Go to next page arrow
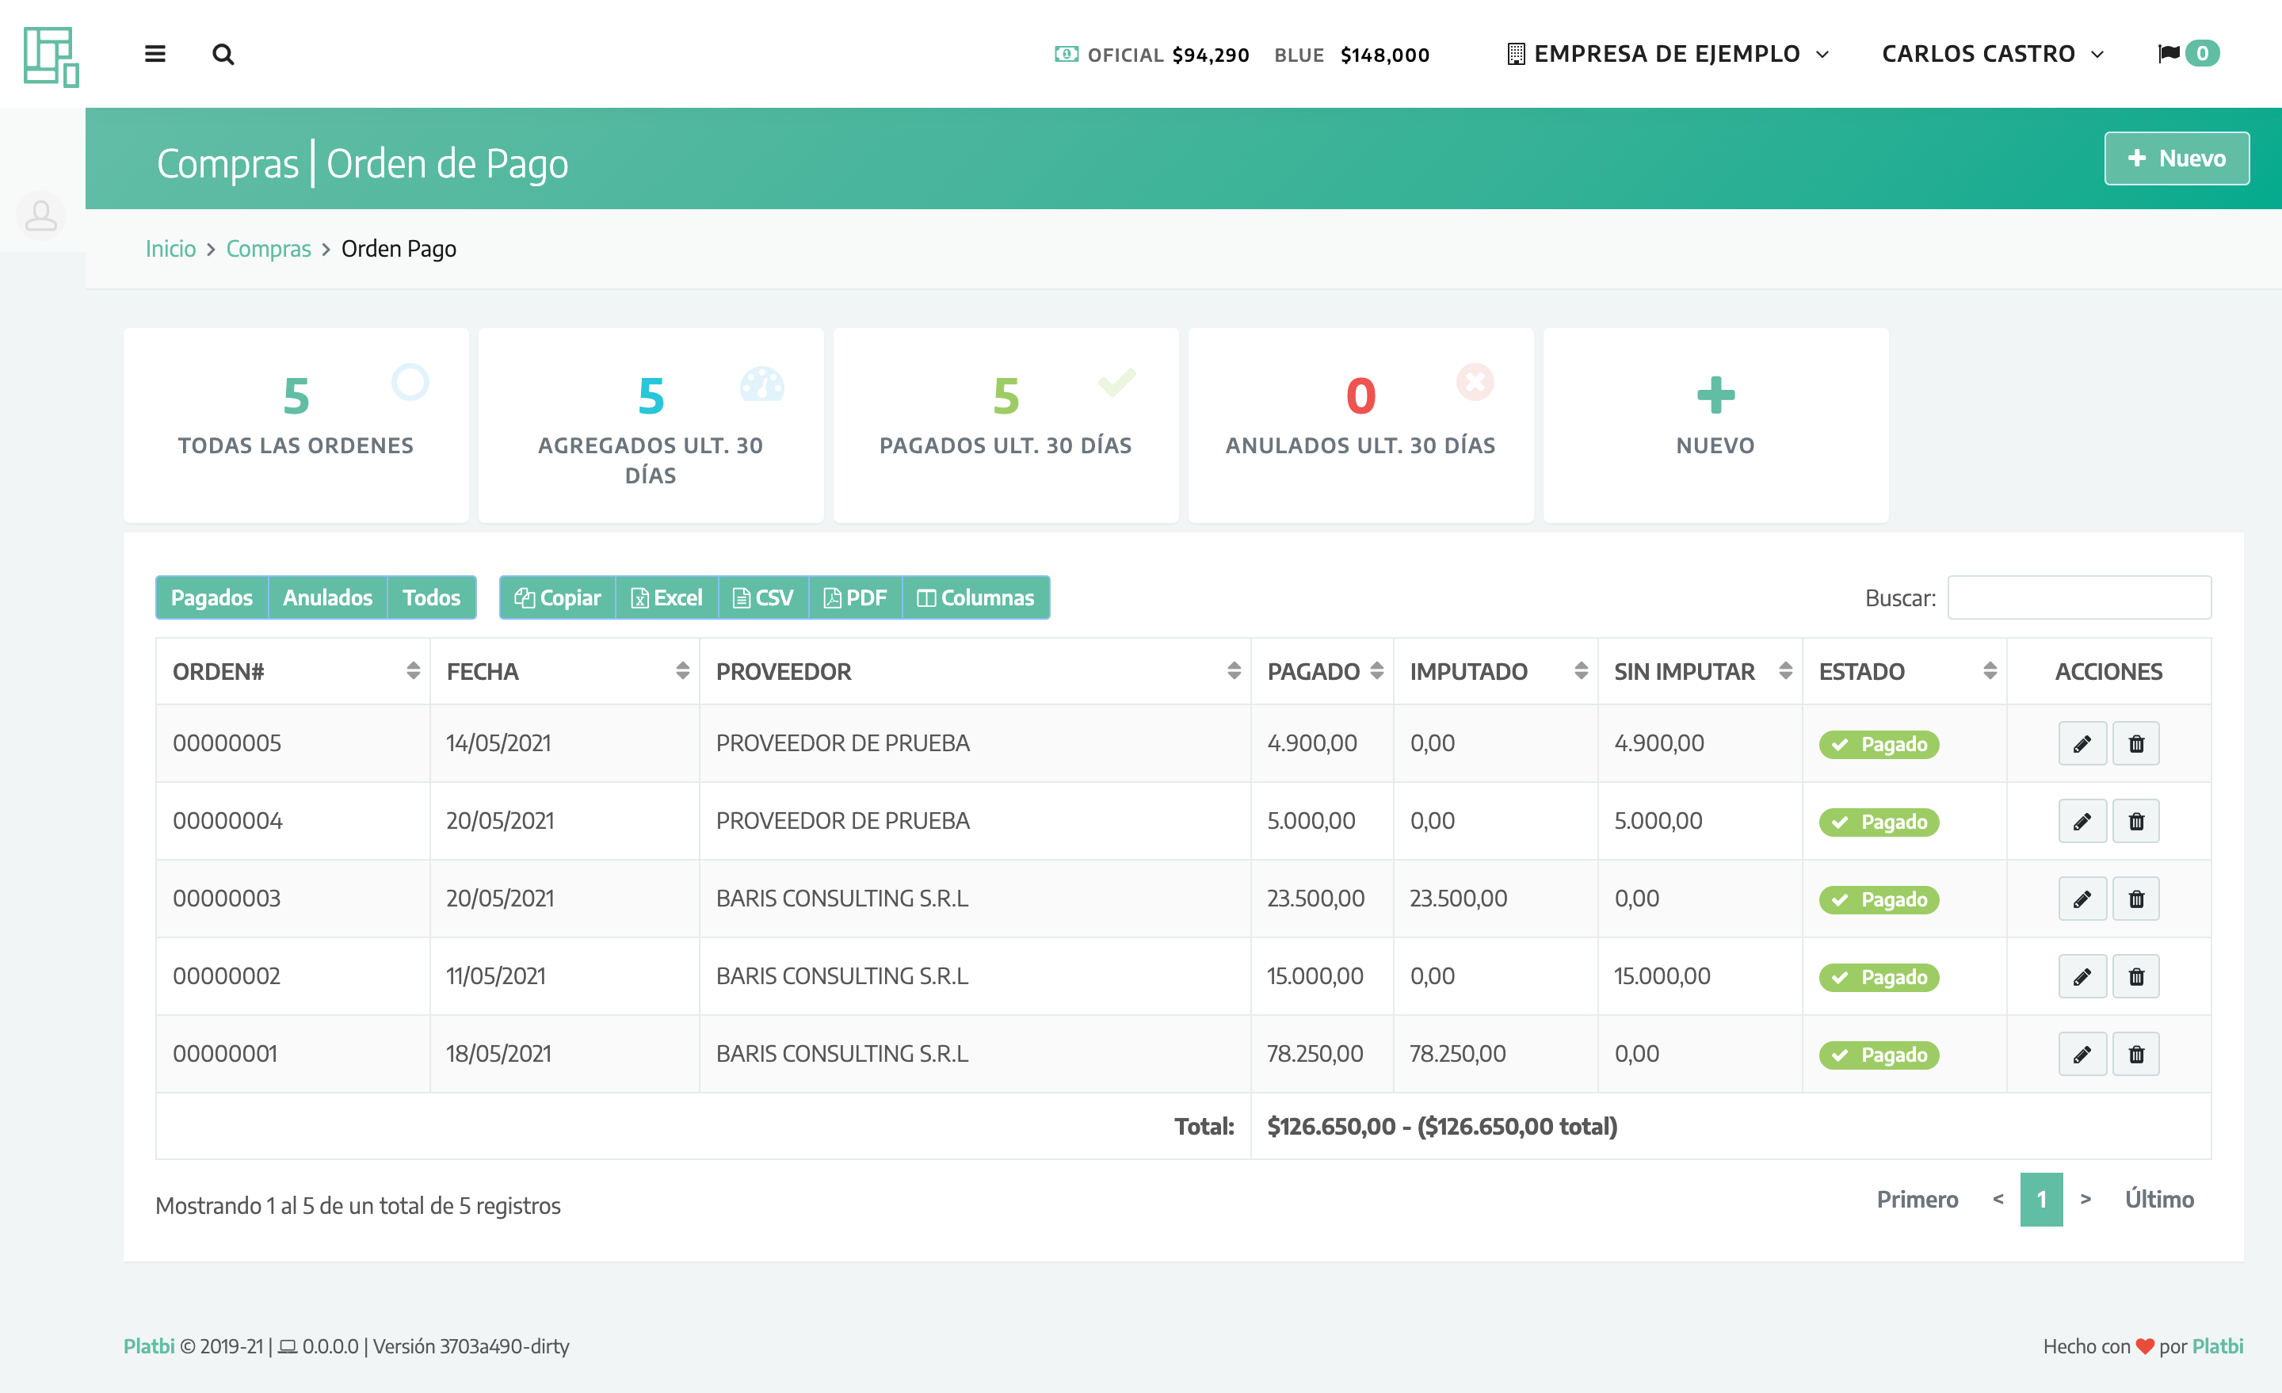 point(2085,1200)
